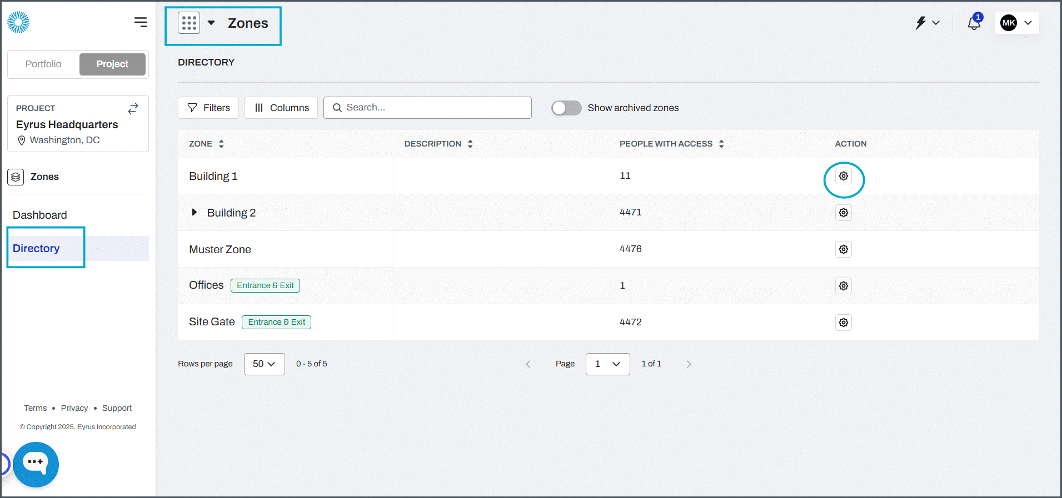Click the 4476 people count for Muster Zone
Screen dimensions: 1062x498
pos(631,249)
